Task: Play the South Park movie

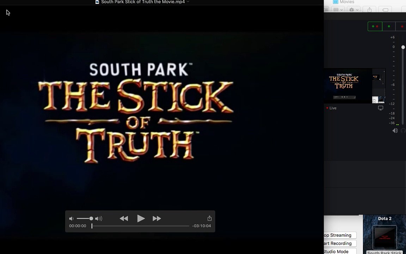Action: tap(141, 218)
